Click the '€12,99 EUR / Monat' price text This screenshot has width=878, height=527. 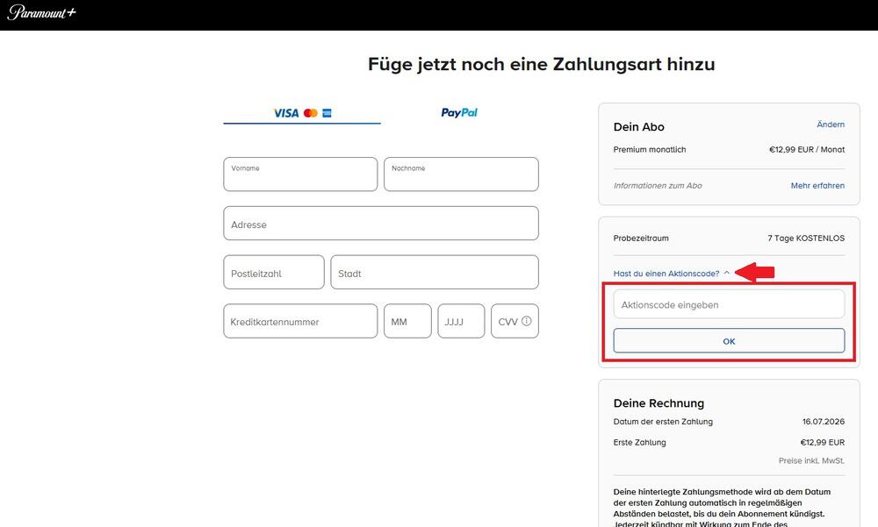807,149
